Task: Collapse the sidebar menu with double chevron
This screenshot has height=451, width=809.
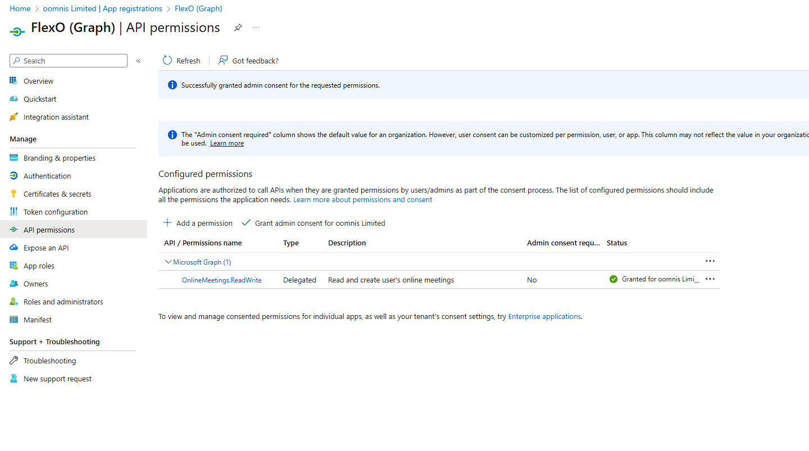Action: coord(138,61)
